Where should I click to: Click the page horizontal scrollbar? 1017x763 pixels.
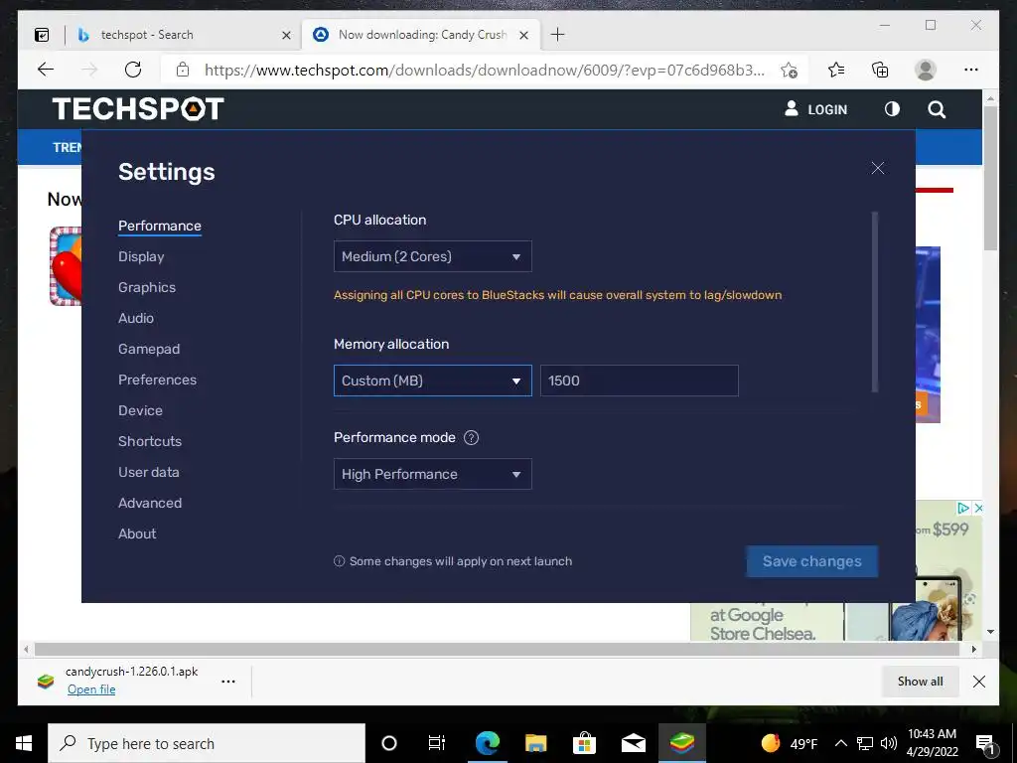click(x=497, y=649)
